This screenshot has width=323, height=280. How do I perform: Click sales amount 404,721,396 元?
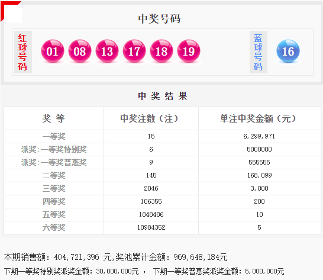click(83, 257)
